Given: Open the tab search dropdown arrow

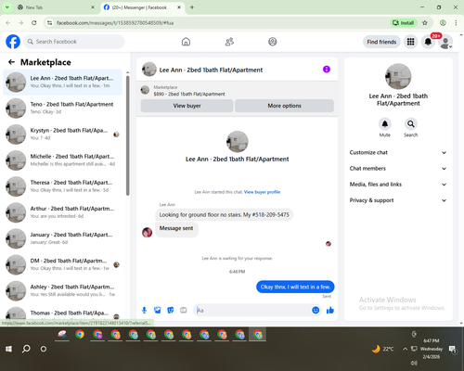Looking at the screenshot, I should (x=7, y=7).
